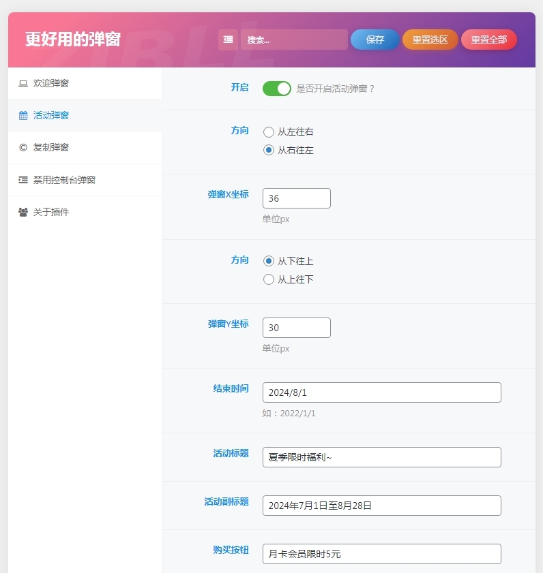
Task: Select the 从右往左 radio option
Action: (269, 150)
